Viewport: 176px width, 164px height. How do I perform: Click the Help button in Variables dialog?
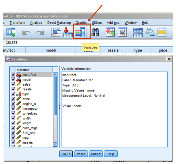click(x=111, y=154)
